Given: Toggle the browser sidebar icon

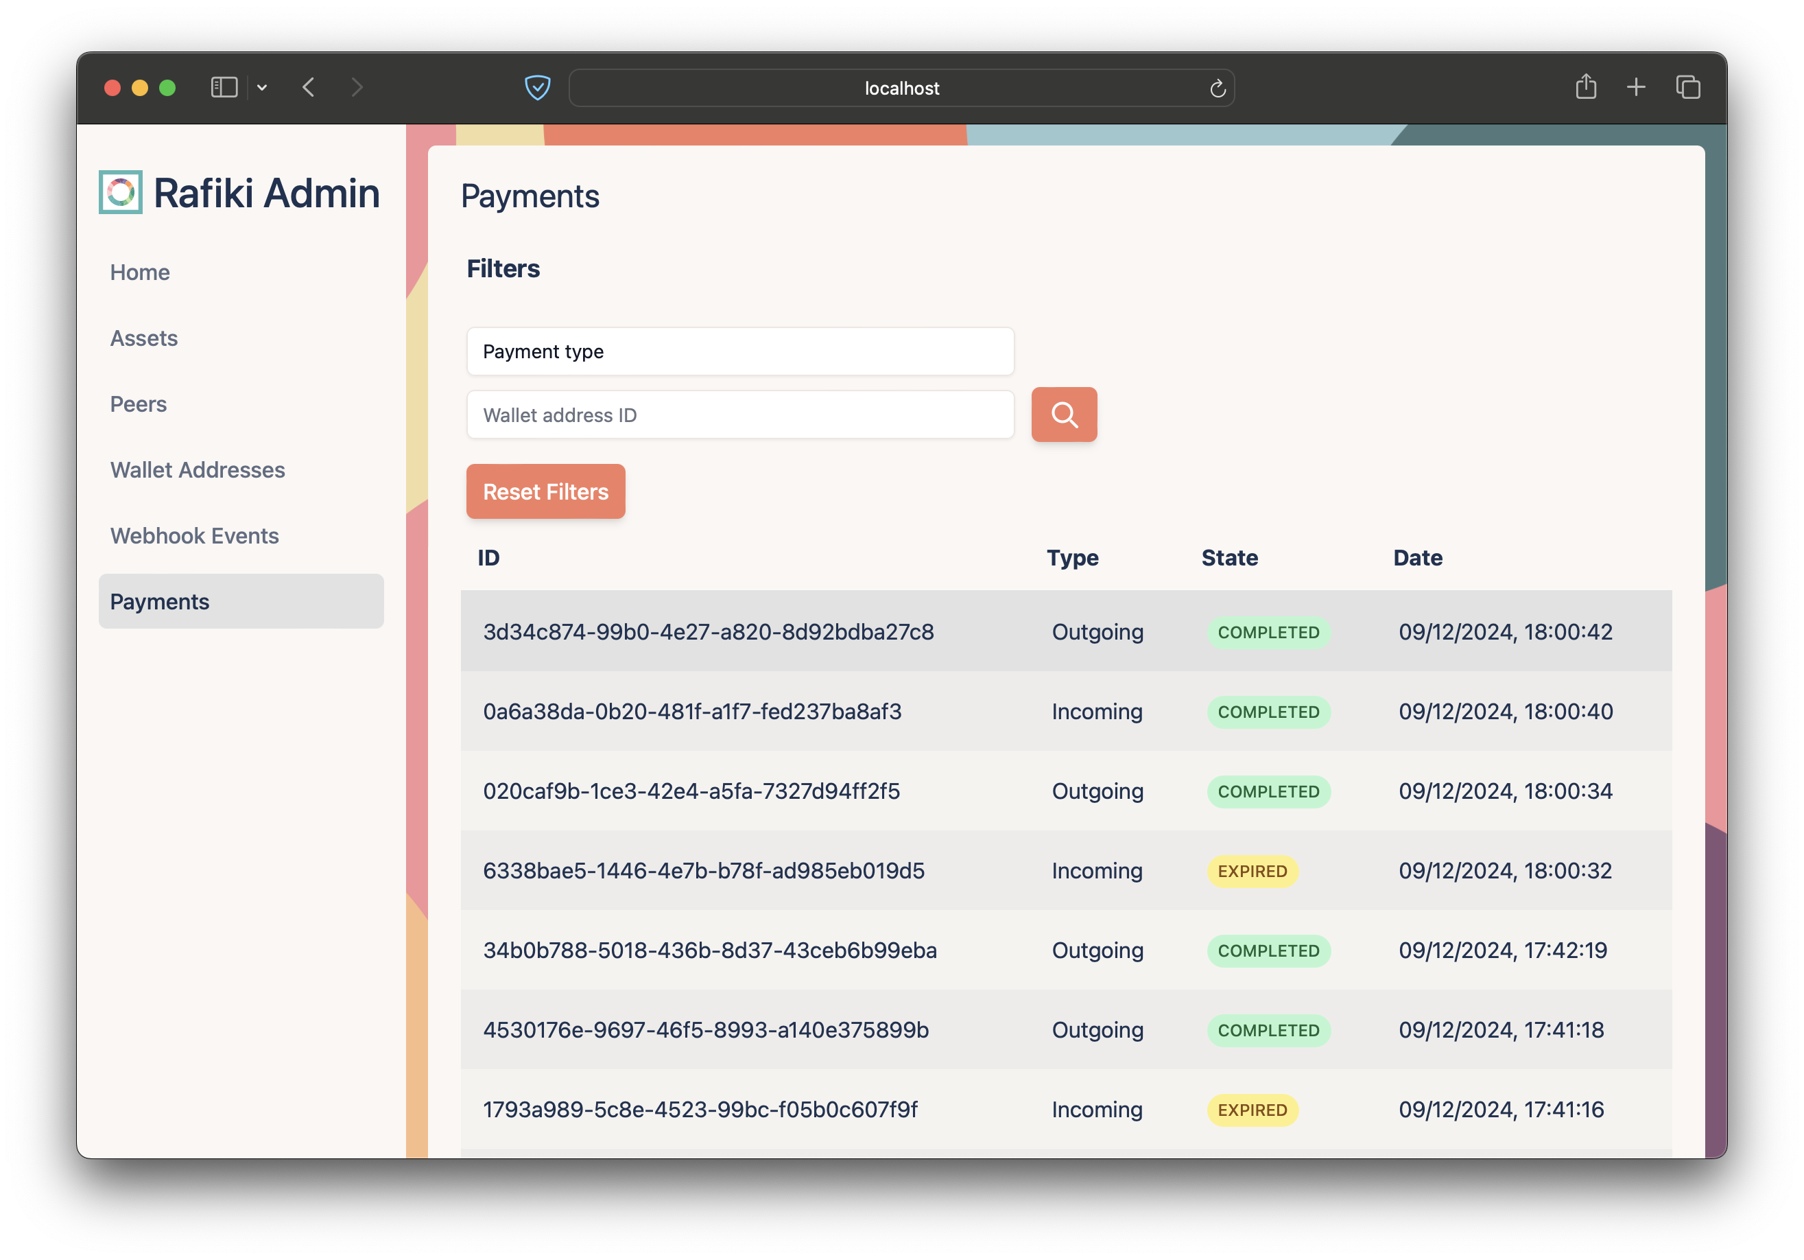Looking at the screenshot, I should [x=224, y=86].
